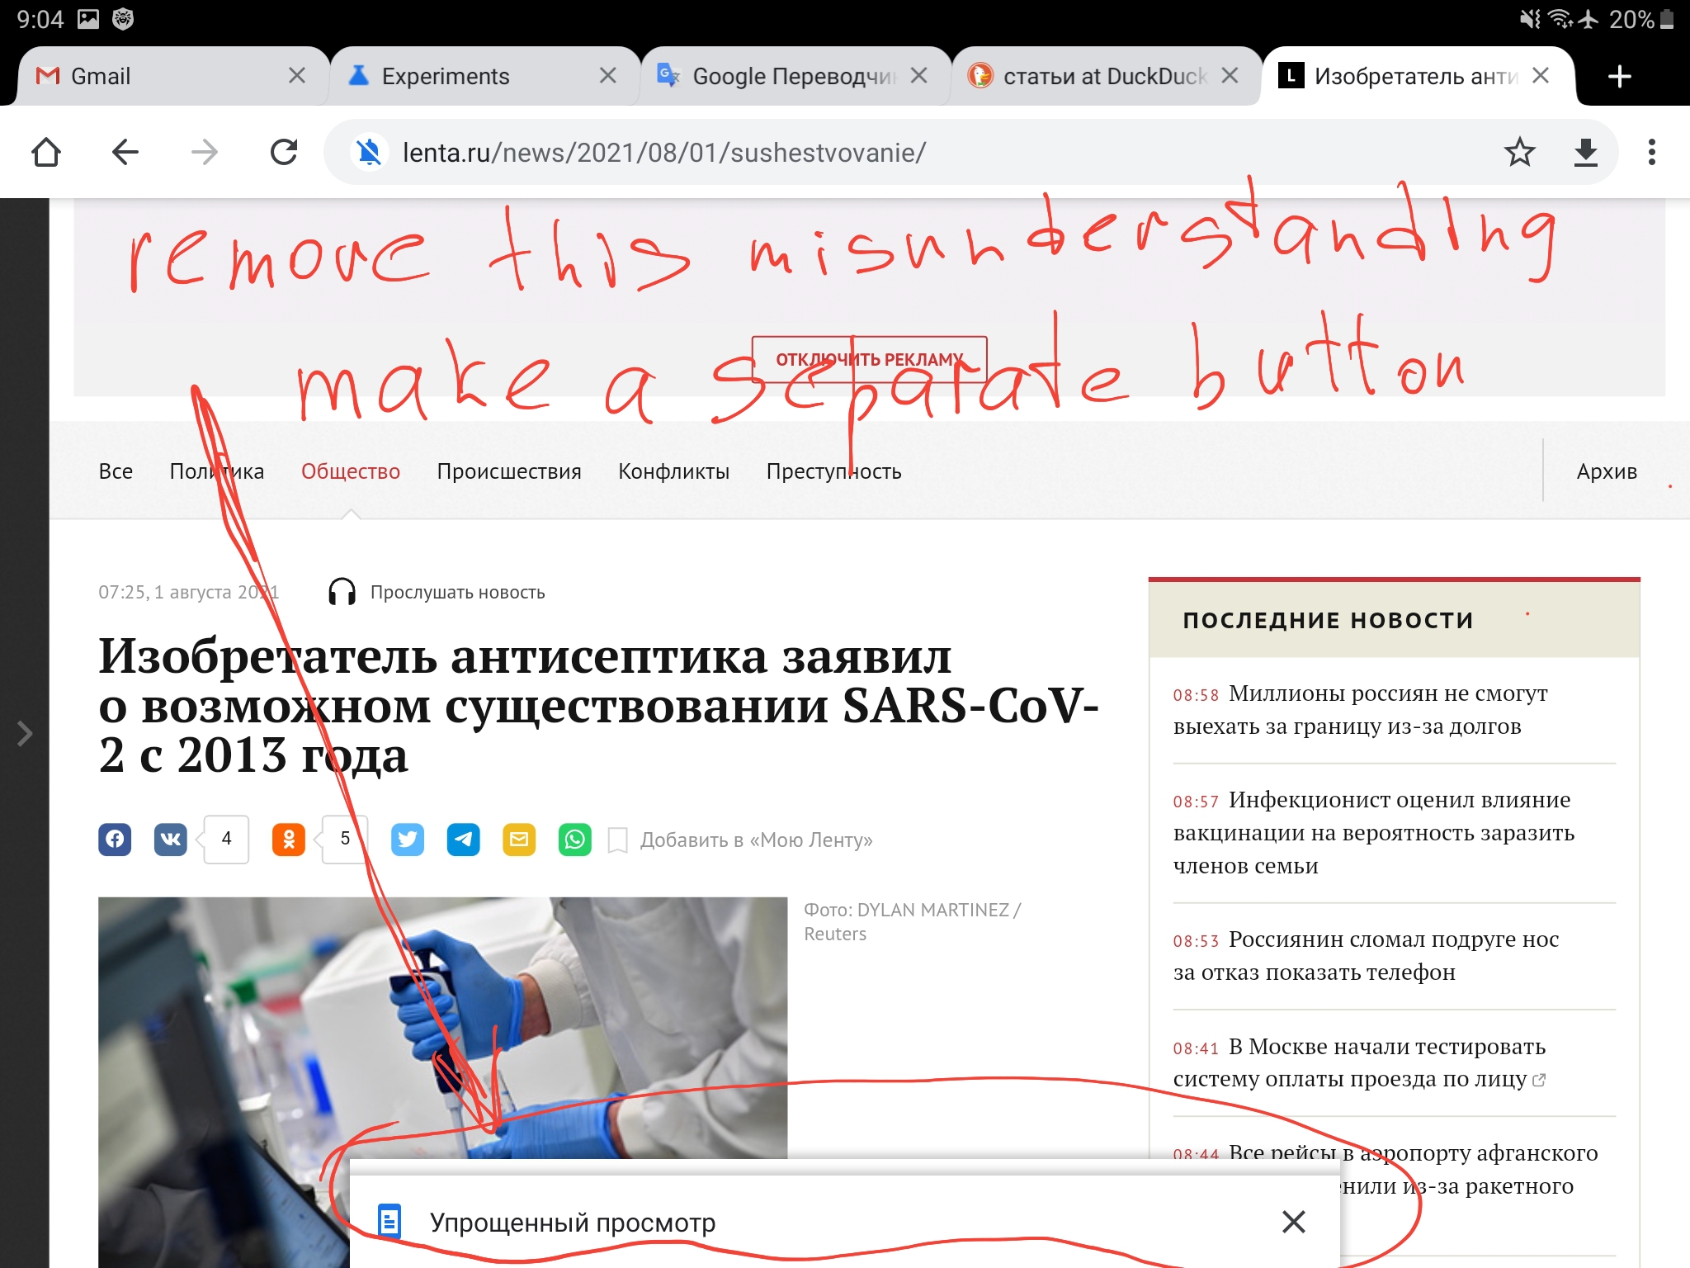The width and height of the screenshot is (1690, 1268).
Task: Select the Политика section
Action: point(217,471)
